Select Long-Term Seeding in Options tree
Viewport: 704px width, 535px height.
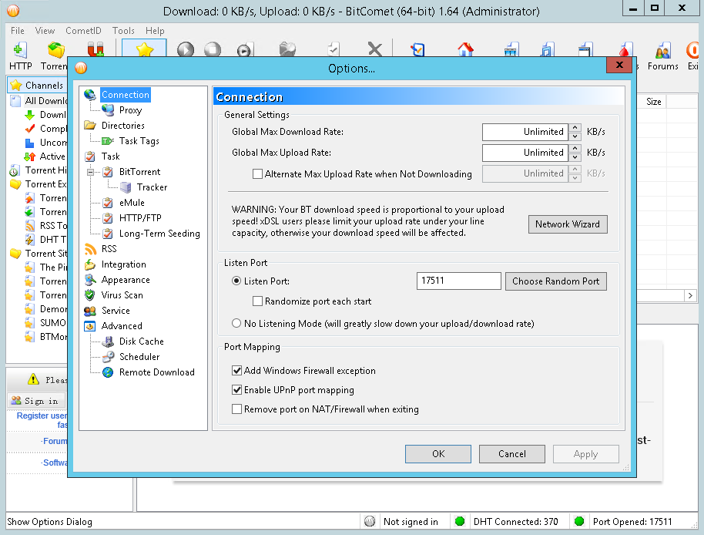(159, 234)
